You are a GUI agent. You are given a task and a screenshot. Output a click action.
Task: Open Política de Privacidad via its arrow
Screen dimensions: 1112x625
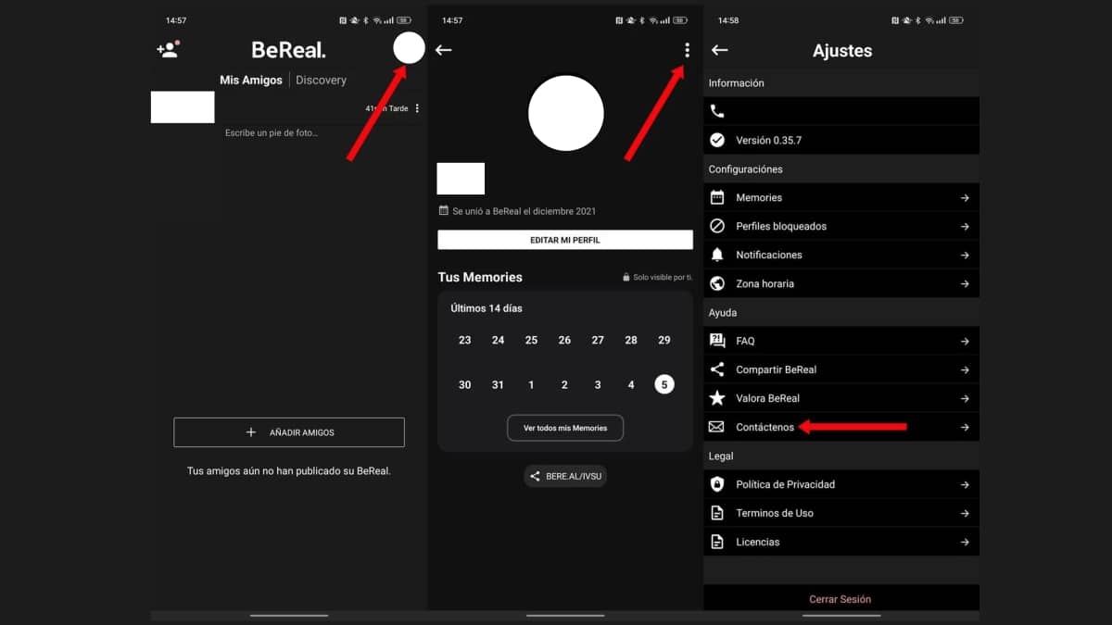[x=965, y=484]
